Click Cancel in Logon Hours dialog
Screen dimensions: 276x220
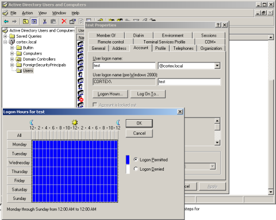(x=139, y=133)
